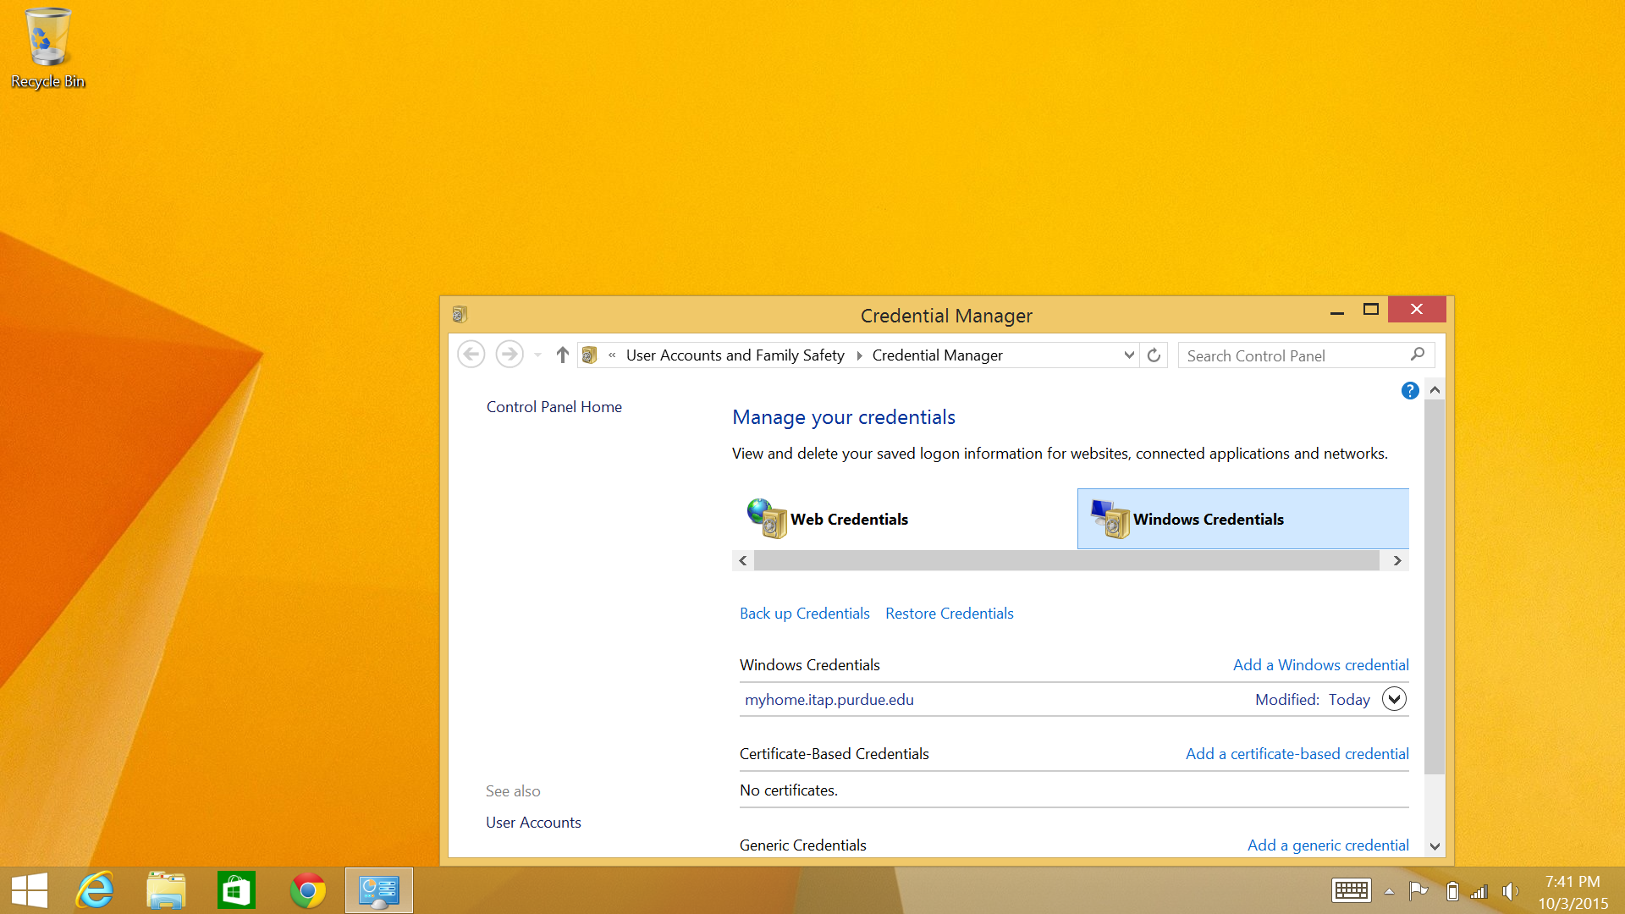Maximize the Credential Manager window
This screenshot has height=914, width=1625.
coord(1371,311)
